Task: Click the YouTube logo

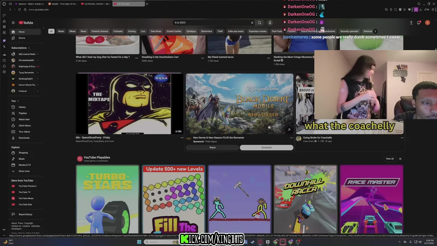Action: point(26,23)
